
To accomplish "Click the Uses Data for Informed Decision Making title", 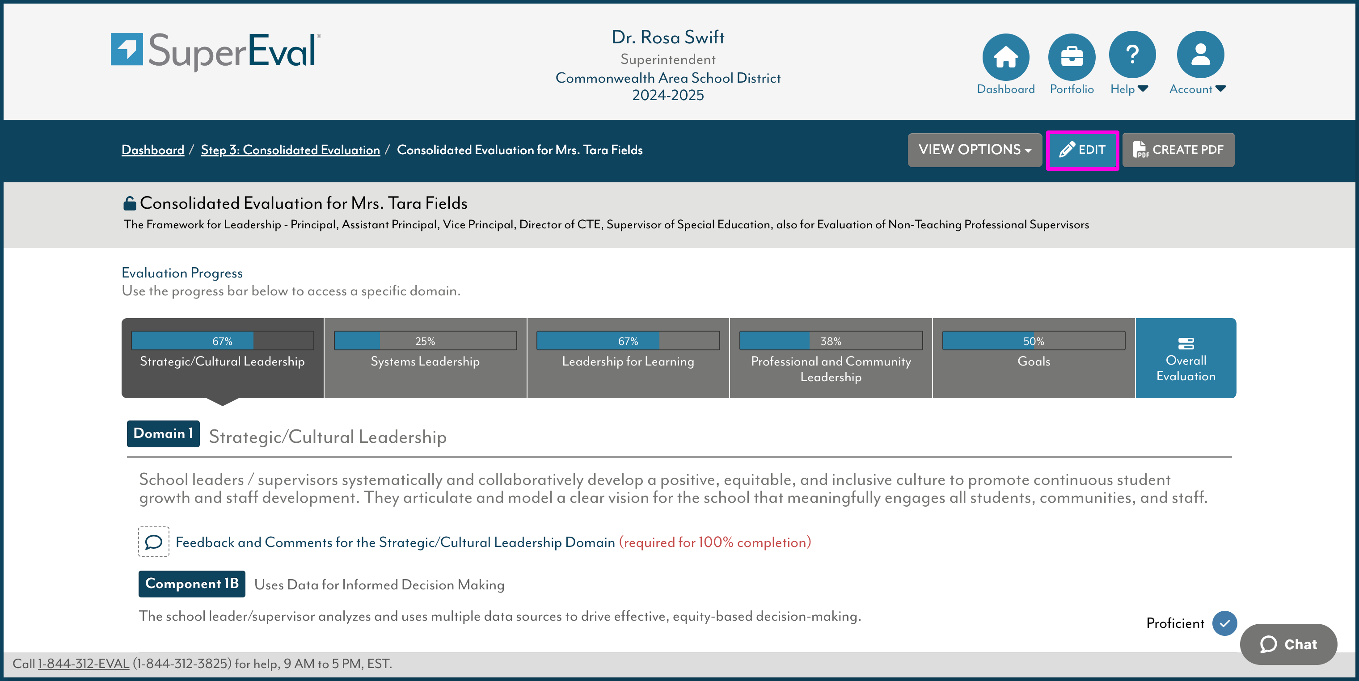I will click(x=380, y=584).
